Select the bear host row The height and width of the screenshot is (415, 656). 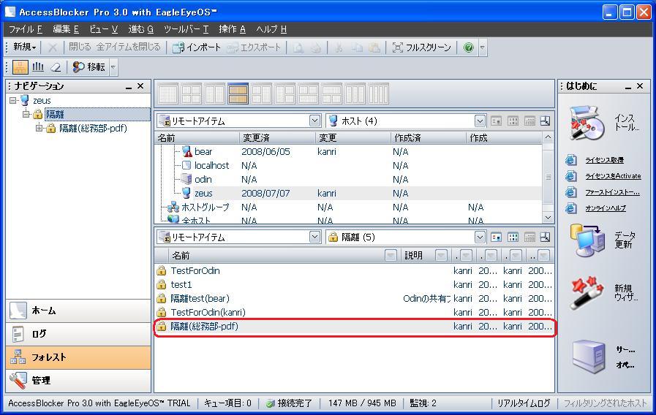[349, 152]
